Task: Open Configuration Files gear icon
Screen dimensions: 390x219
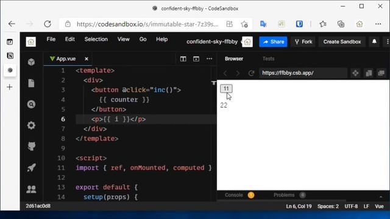Action: pyautogui.click(x=31, y=125)
